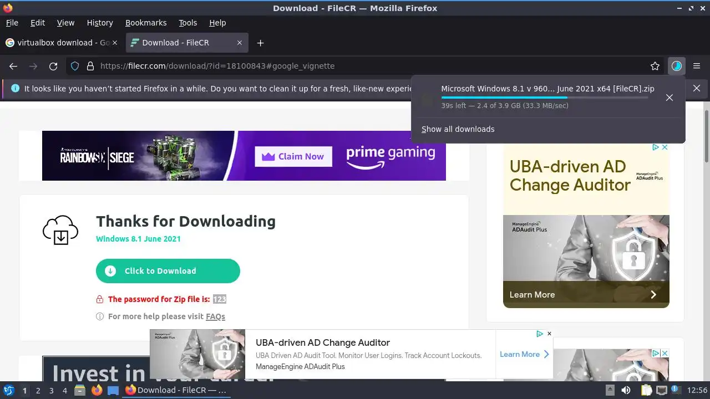
Task: Open the clipboard manager tray icon
Action: [x=646, y=390]
